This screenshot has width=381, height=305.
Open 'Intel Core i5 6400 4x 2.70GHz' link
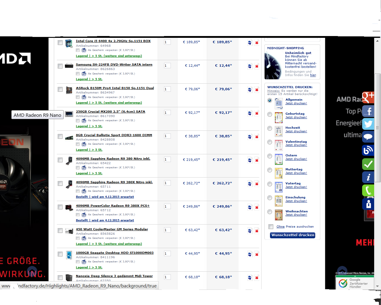coord(113,41)
